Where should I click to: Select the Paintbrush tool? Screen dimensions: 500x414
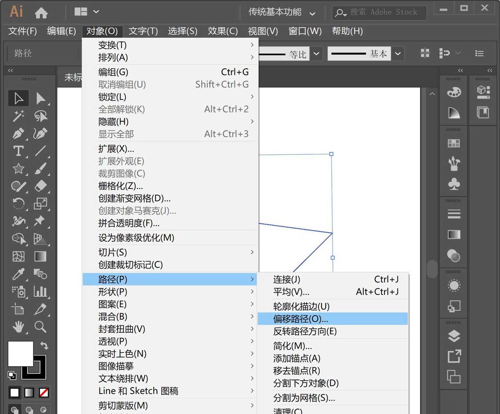[40, 169]
